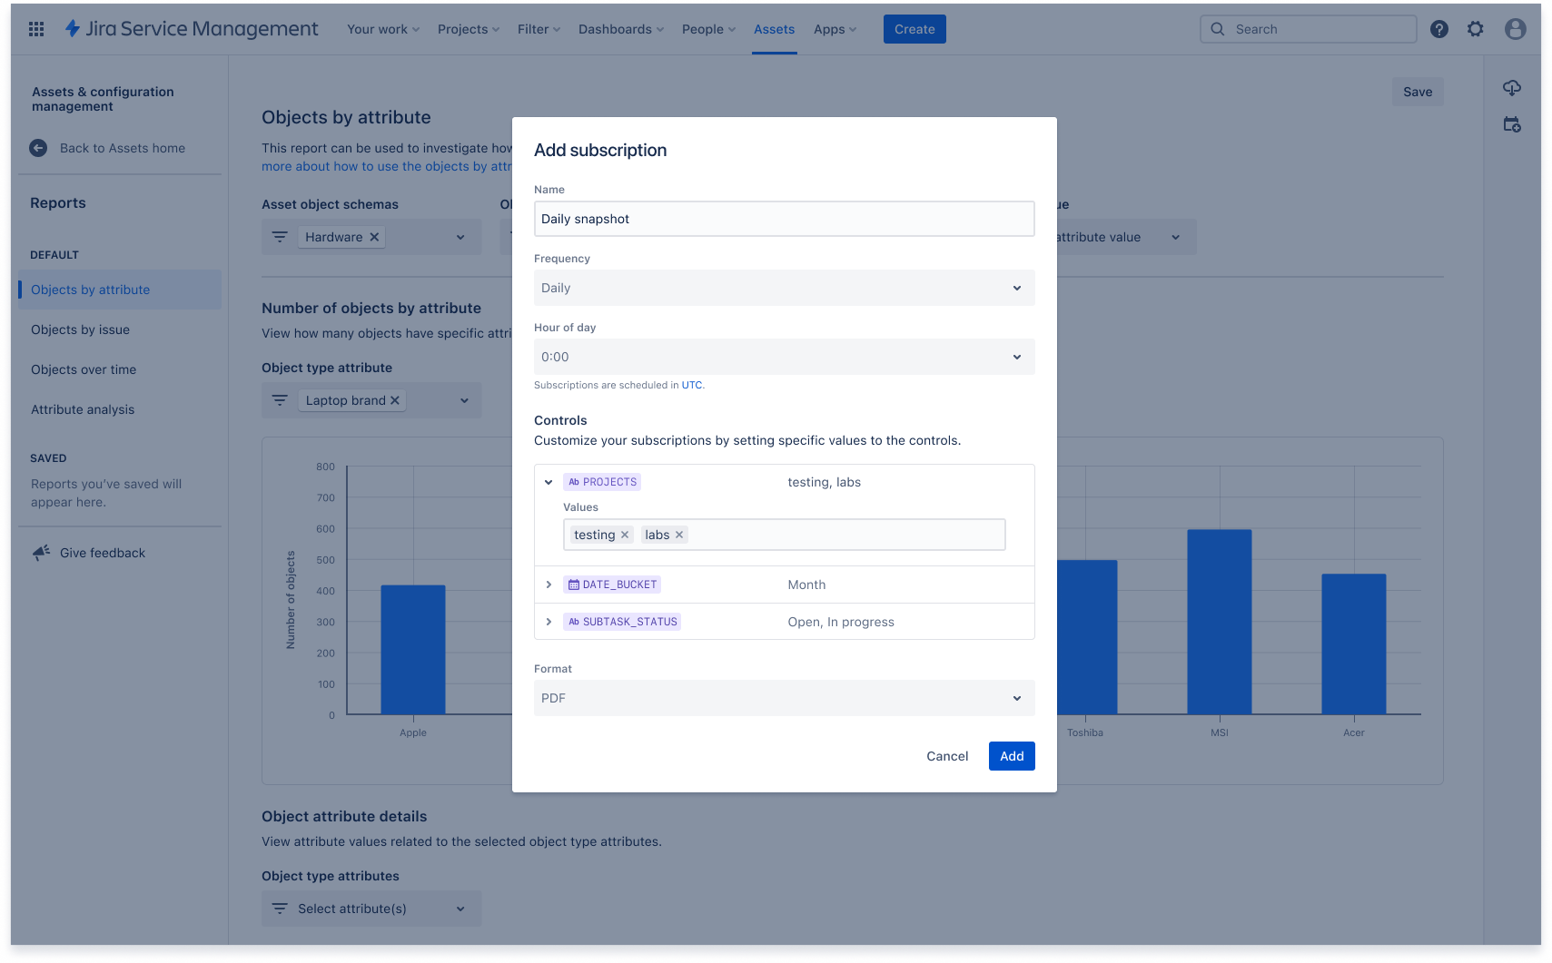
Task: Remove the Hardware schema tag
Action: [x=374, y=237]
